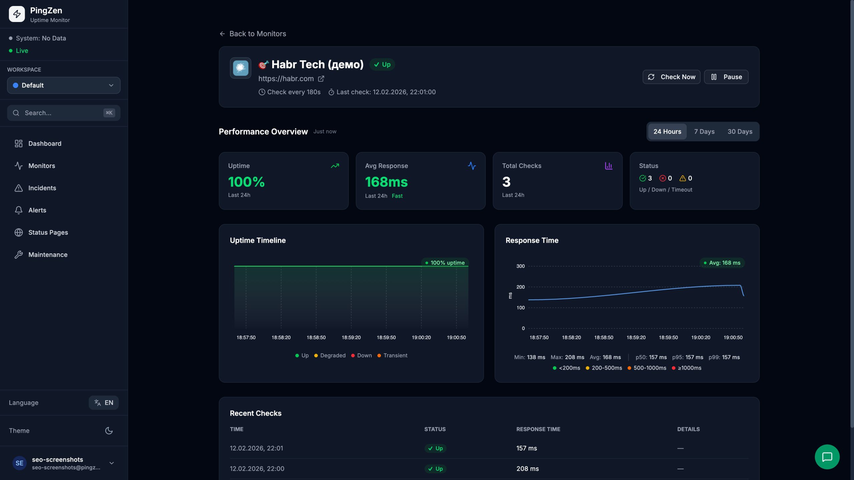Switch language using the EN button
Viewport: 854px width, 480px height.
click(104, 403)
